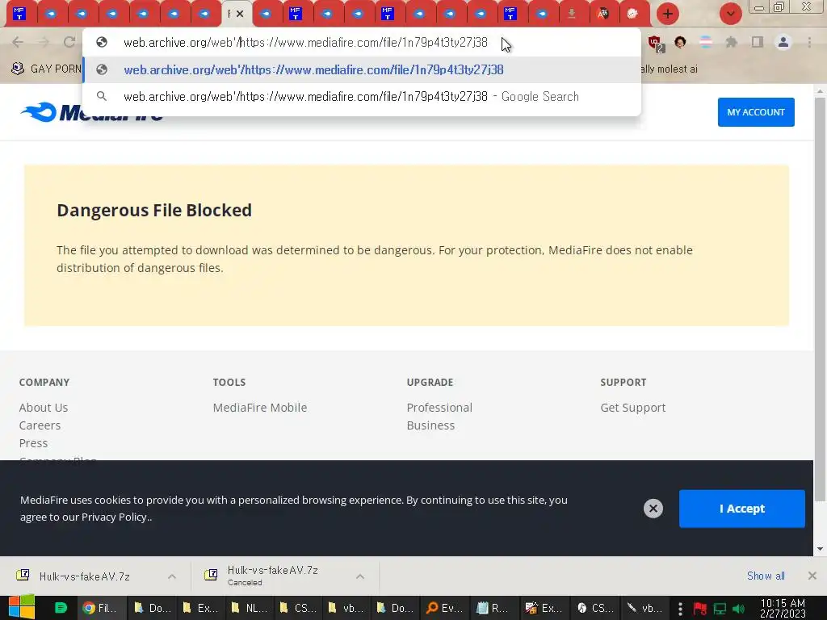
Task: Open the GAY PORN bookmark
Action: [46, 69]
